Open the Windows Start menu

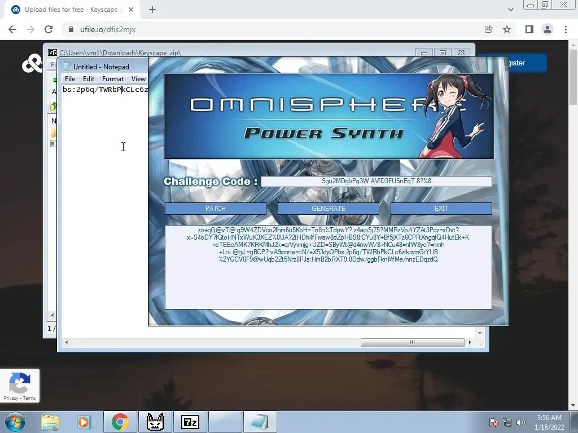15,422
